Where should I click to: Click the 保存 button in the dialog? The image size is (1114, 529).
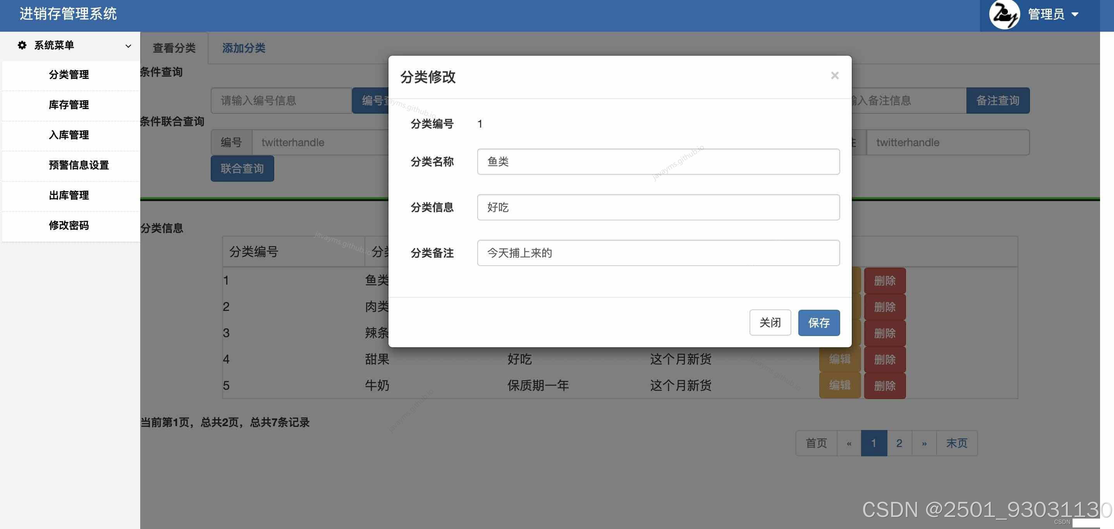(x=818, y=323)
